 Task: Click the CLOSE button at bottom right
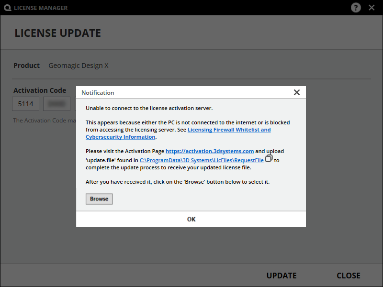click(348, 276)
